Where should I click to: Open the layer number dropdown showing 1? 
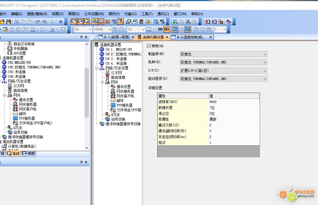(x=224, y=30)
